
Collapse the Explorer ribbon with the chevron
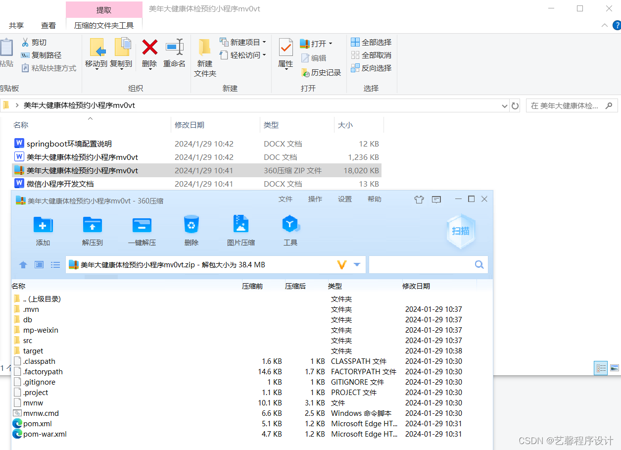pos(604,25)
